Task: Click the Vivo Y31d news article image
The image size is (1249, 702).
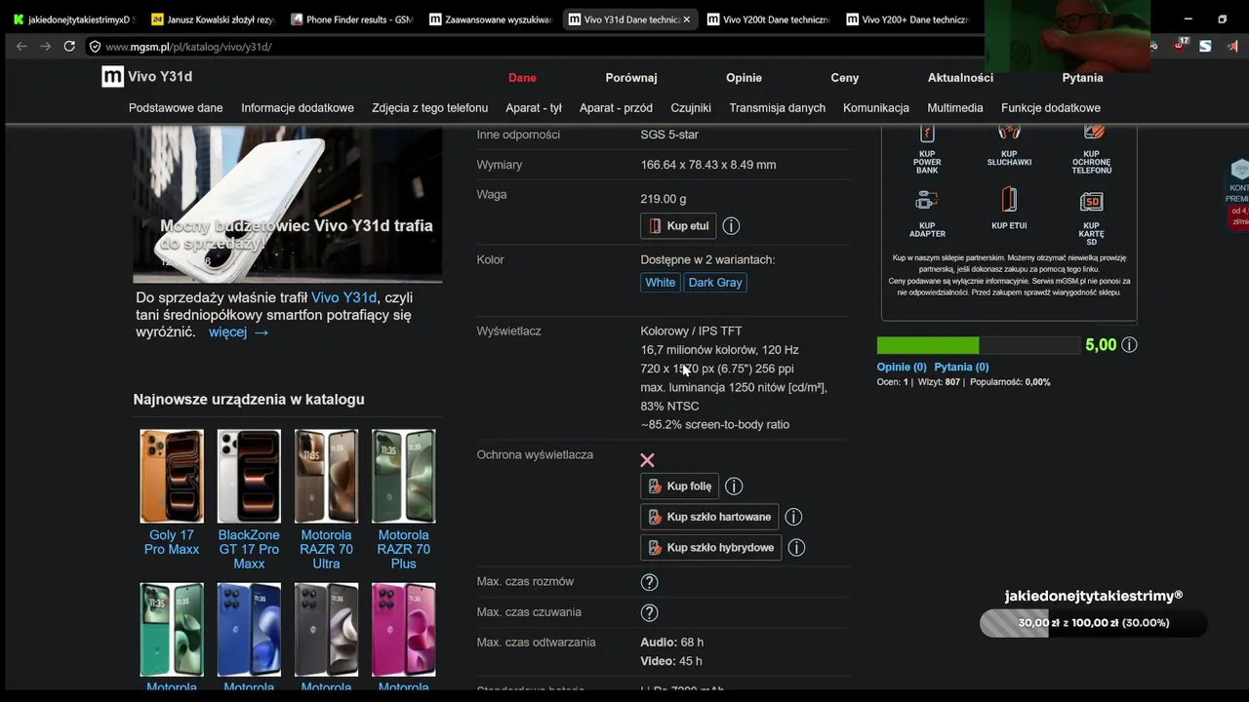Action: (288, 203)
